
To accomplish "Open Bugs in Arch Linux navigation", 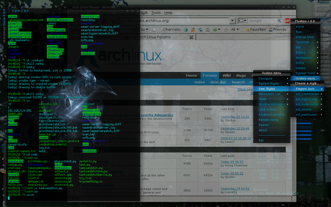I will point(241,75).
